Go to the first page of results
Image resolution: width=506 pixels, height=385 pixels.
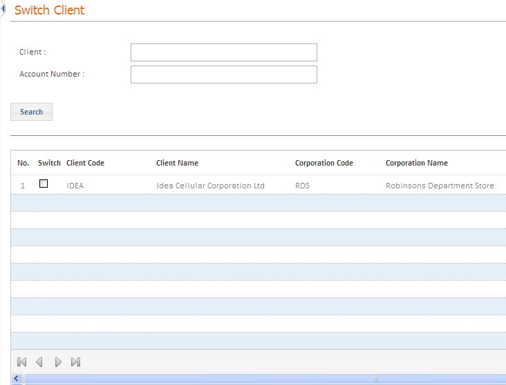[21, 362]
